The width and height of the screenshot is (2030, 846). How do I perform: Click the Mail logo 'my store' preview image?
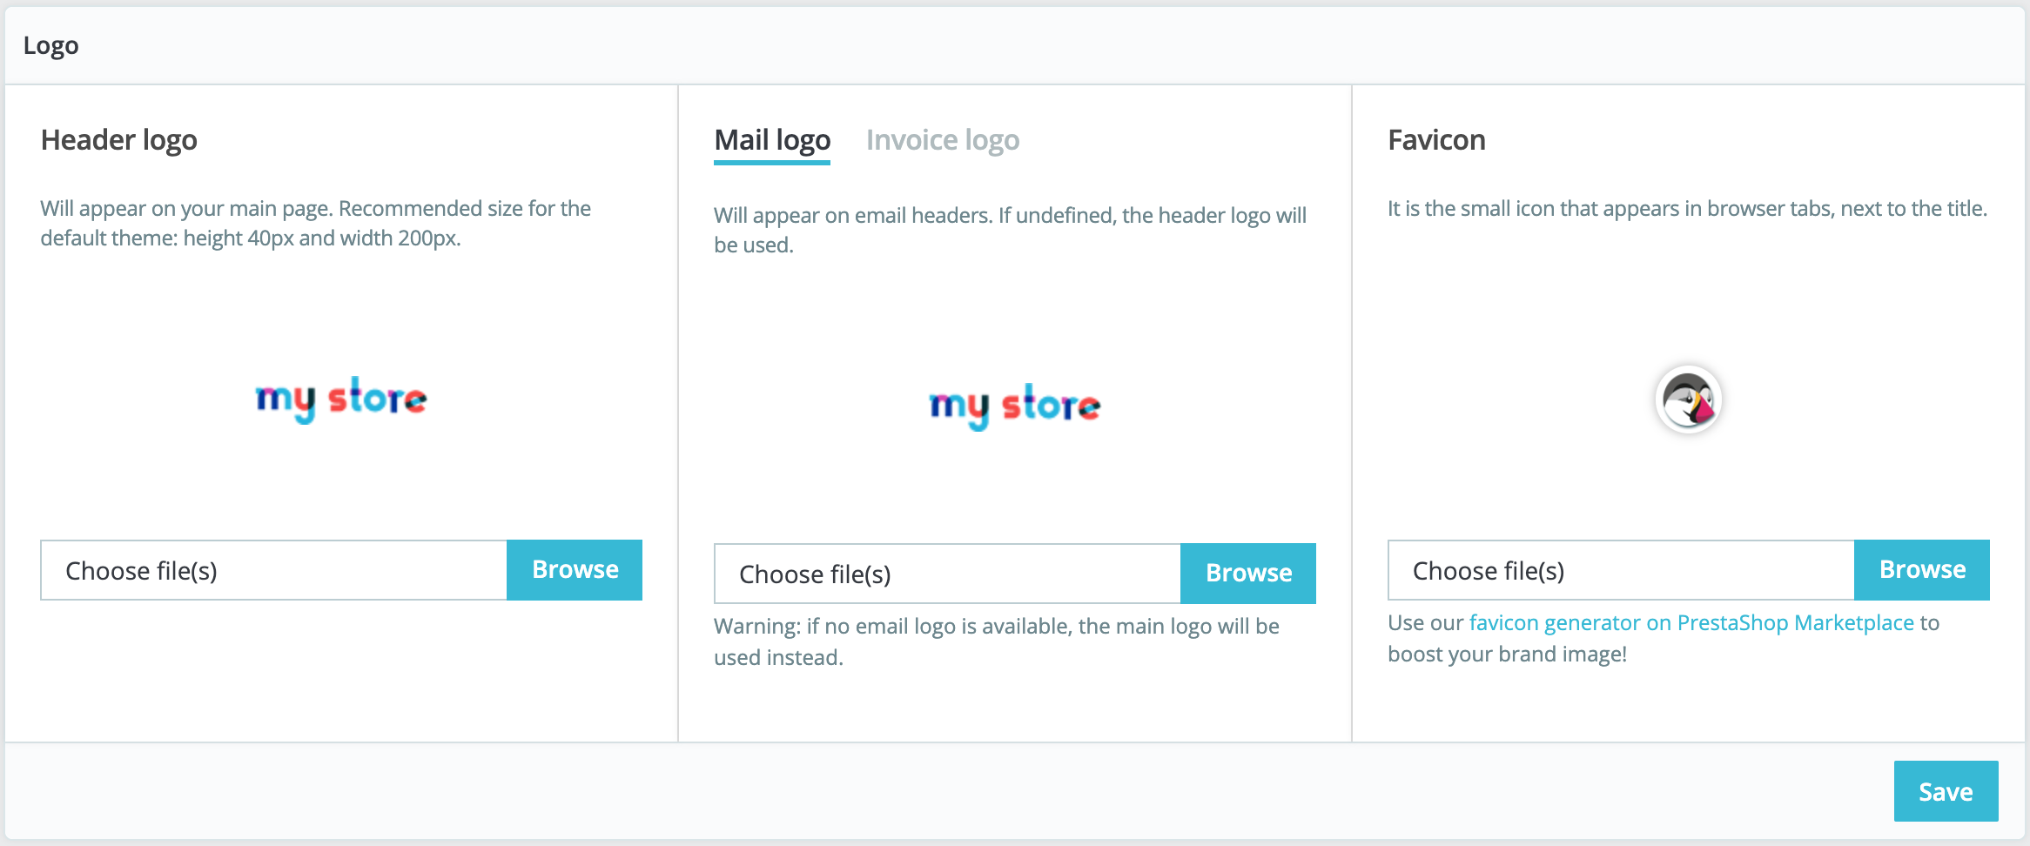[1014, 406]
